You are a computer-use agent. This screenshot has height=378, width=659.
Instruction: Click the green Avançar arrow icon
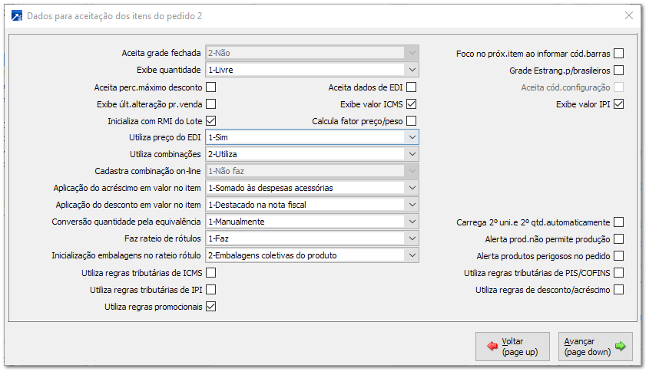coord(620,347)
